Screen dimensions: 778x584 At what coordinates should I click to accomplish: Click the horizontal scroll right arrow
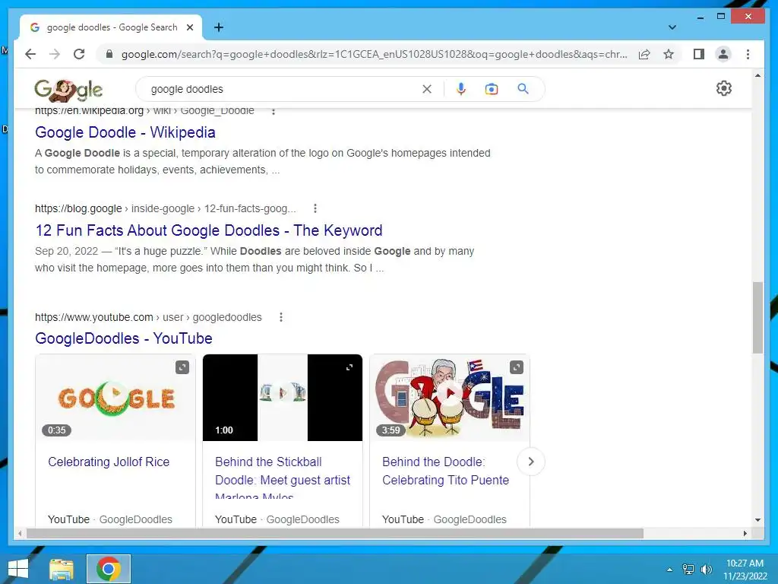pos(745,533)
